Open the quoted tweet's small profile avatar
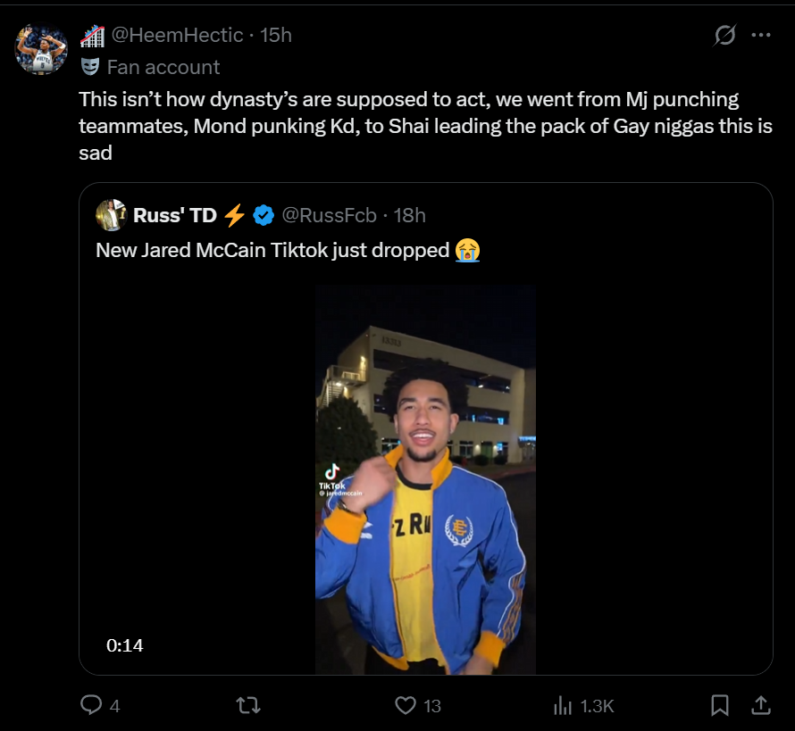The width and height of the screenshot is (795, 731). [x=111, y=215]
